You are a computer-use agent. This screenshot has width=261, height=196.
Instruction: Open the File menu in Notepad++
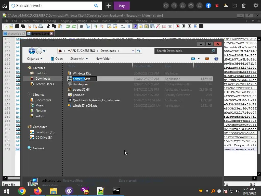point(6,21)
